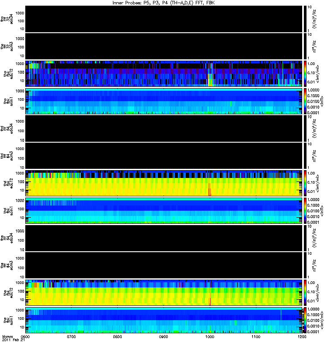327x349 pixels.
Task: Click the color bar beside the fbk edc12
Action: click(306, 293)
